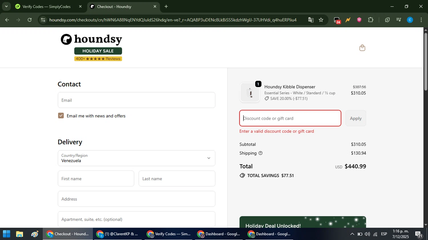Image resolution: width=428 pixels, height=240 pixels.
Task: Show hidden system tray icons
Action: click(x=352, y=234)
